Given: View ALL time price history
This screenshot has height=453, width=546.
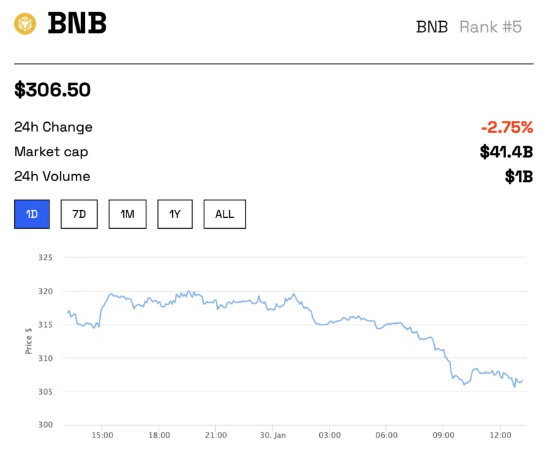Looking at the screenshot, I should 225,214.
